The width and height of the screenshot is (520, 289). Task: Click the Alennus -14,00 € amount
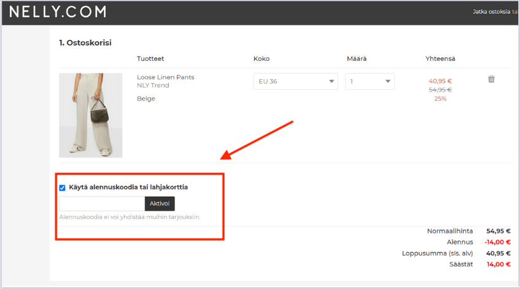click(498, 242)
